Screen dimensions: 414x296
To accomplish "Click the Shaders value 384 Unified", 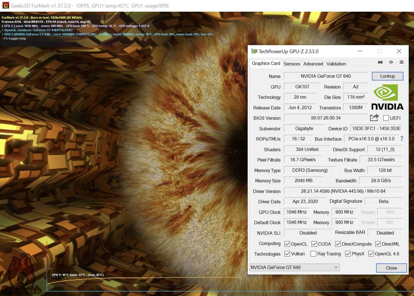I will pyautogui.click(x=307, y=149).
